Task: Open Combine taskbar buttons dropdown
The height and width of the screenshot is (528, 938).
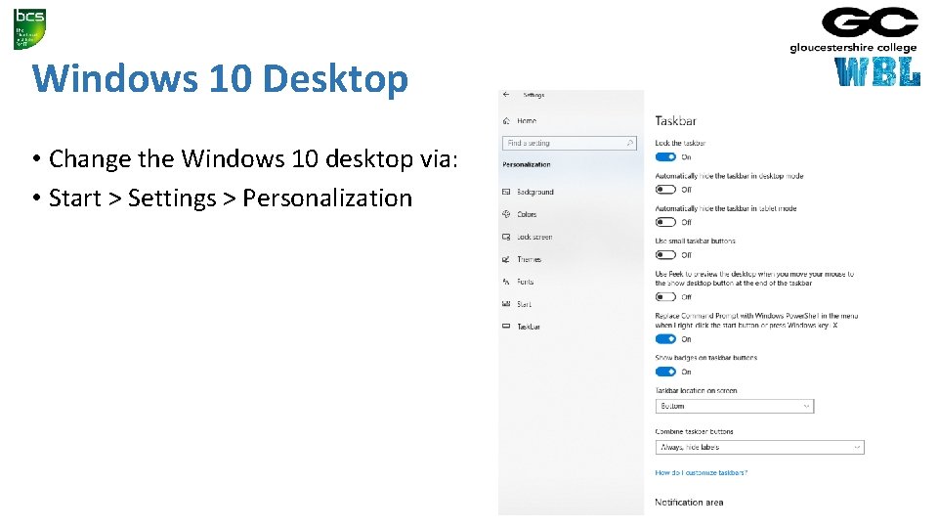Action: click(760, 447)
